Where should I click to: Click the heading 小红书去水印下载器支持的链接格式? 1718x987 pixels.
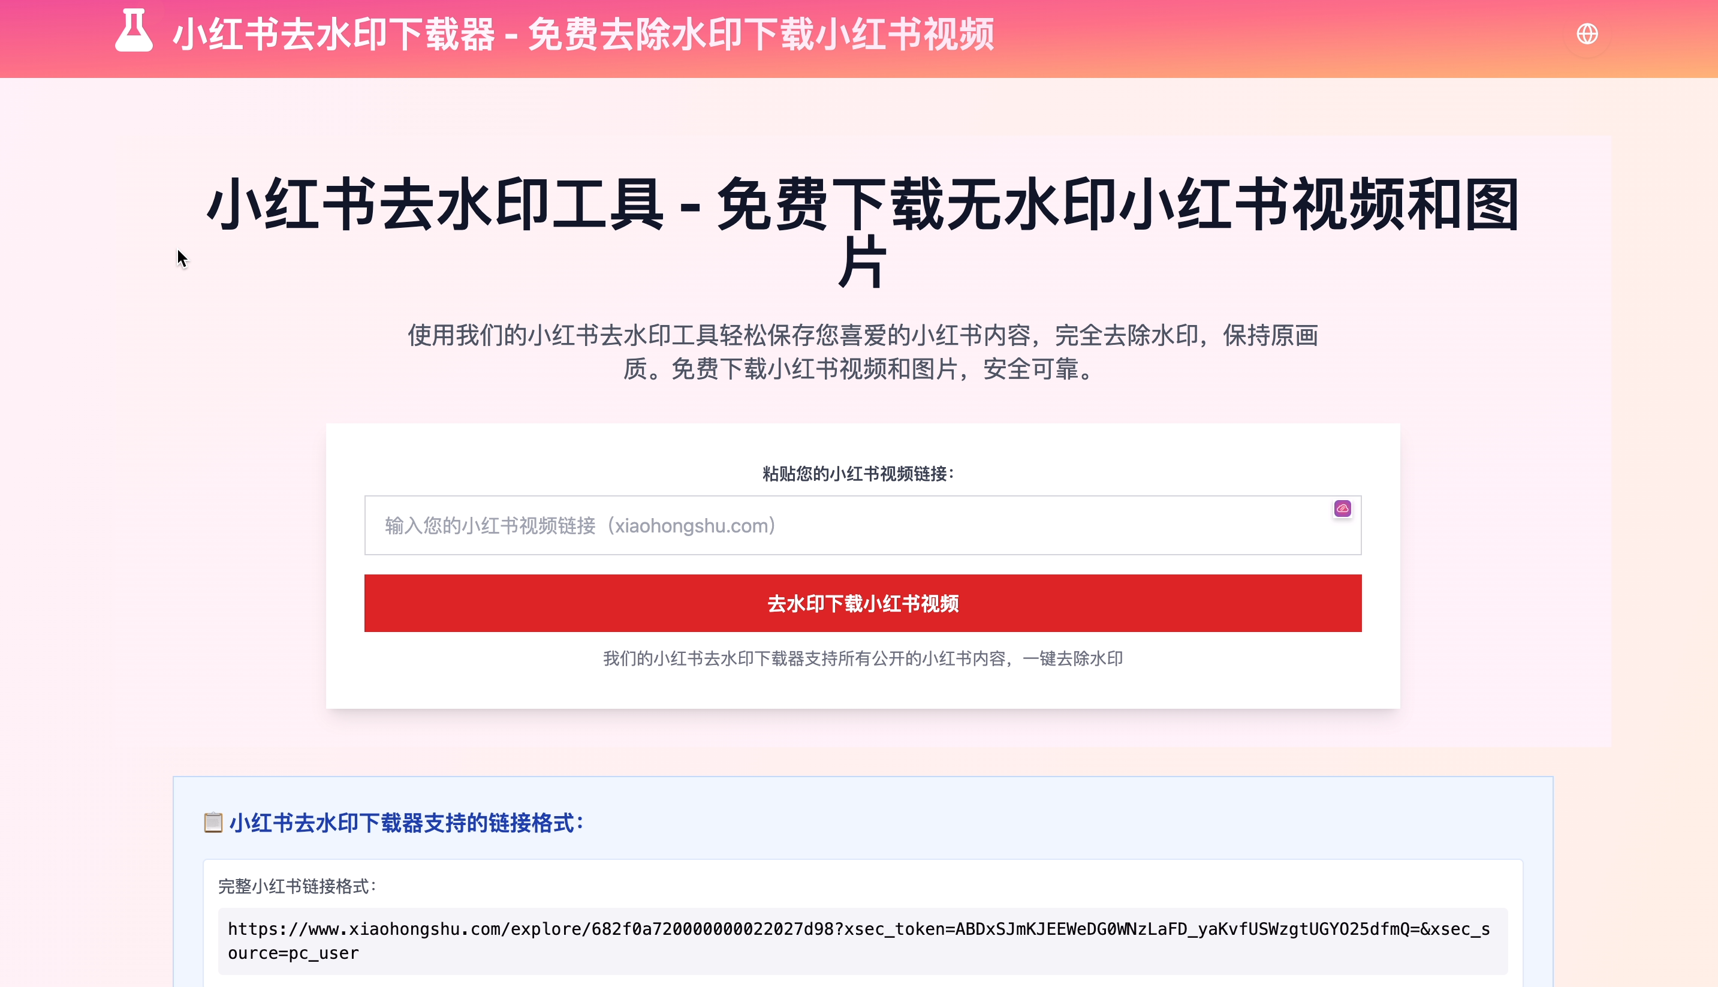pos(406,822)
